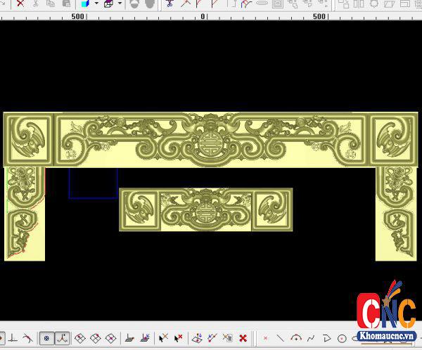Image resolution: width=422 pixels, height=350 pixels.
Task: Pick the polygon drawing tool
Action: click(326, 339)
